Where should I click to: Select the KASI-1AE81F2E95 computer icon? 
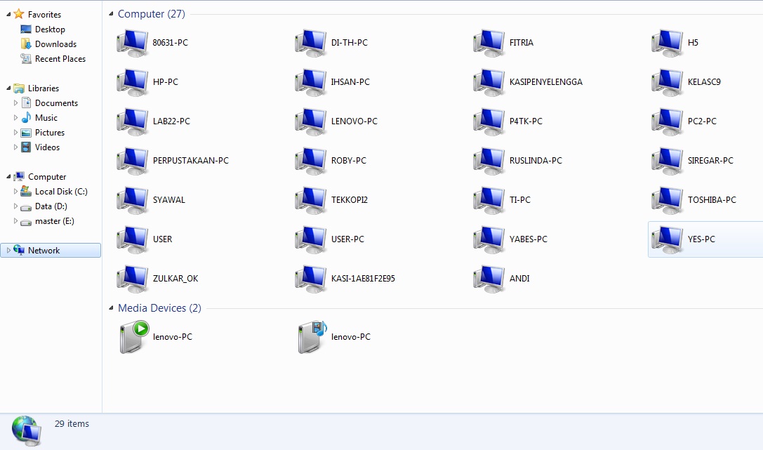310,279
